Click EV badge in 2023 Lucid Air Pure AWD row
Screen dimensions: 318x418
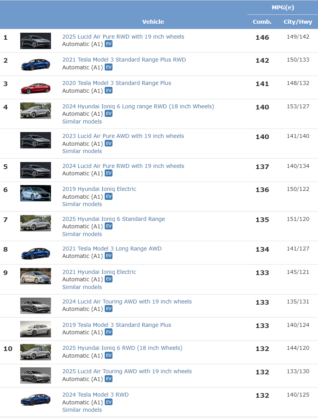coord(108,143)
